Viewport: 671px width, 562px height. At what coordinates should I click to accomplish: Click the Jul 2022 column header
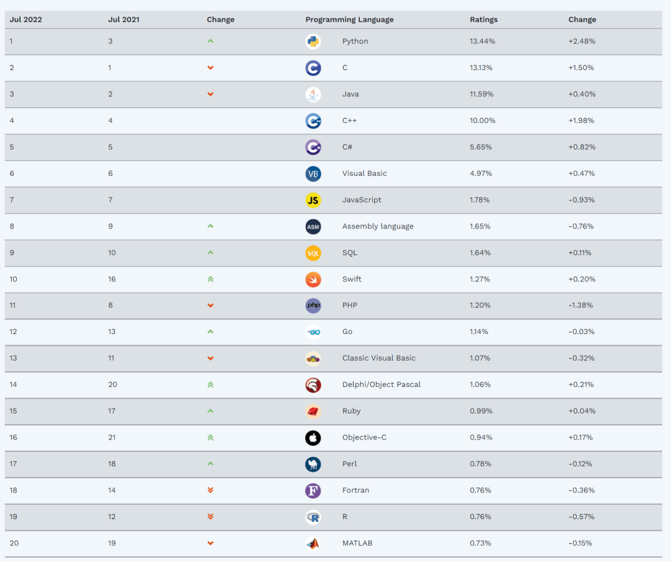[x=25, y=19]
